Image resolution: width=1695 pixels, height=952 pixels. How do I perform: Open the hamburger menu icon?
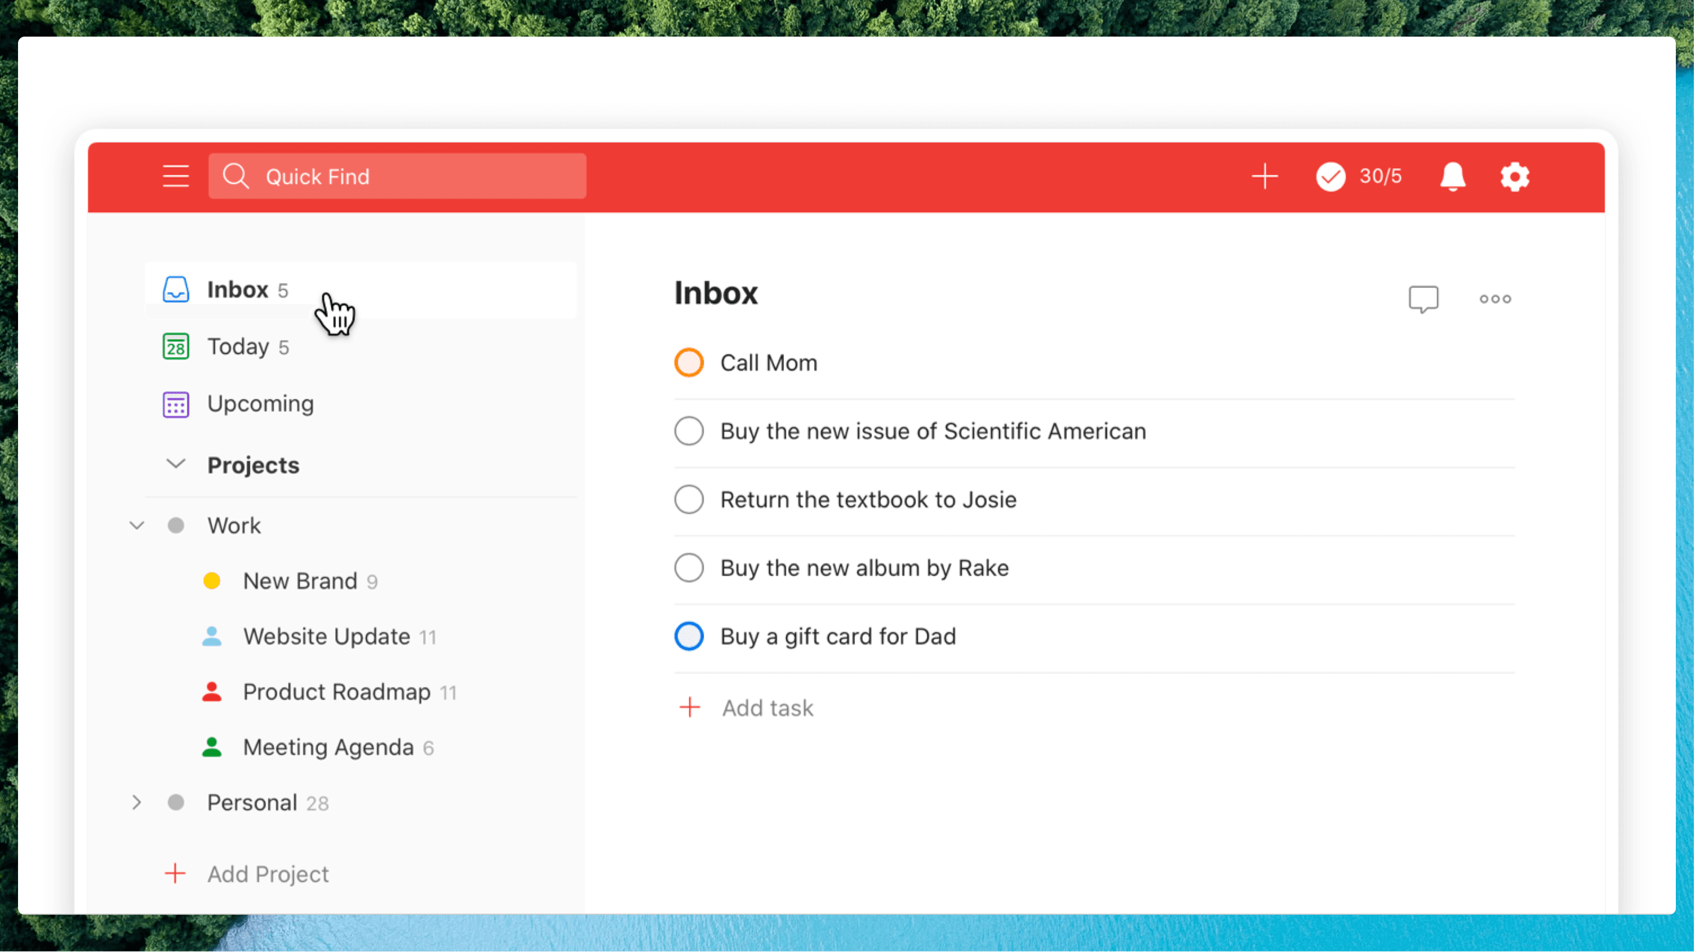pos(176,176)
